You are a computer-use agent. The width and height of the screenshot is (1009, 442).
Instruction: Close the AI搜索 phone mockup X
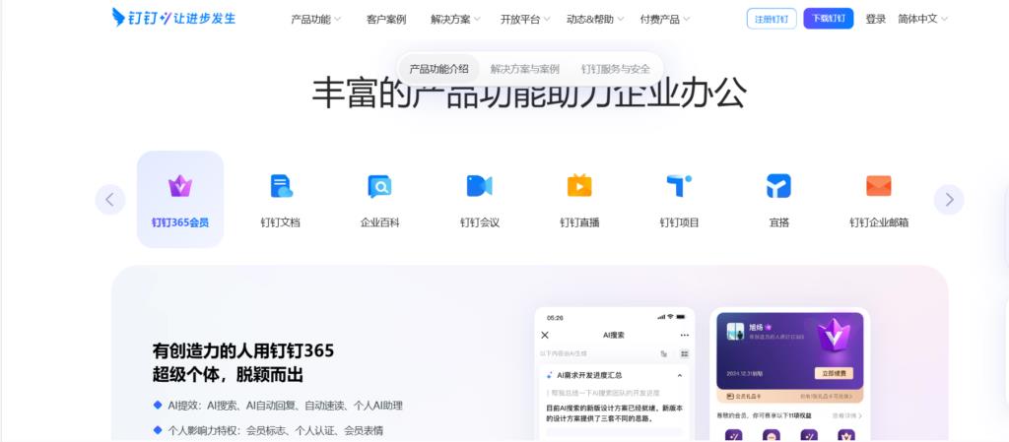pos(545,335)
